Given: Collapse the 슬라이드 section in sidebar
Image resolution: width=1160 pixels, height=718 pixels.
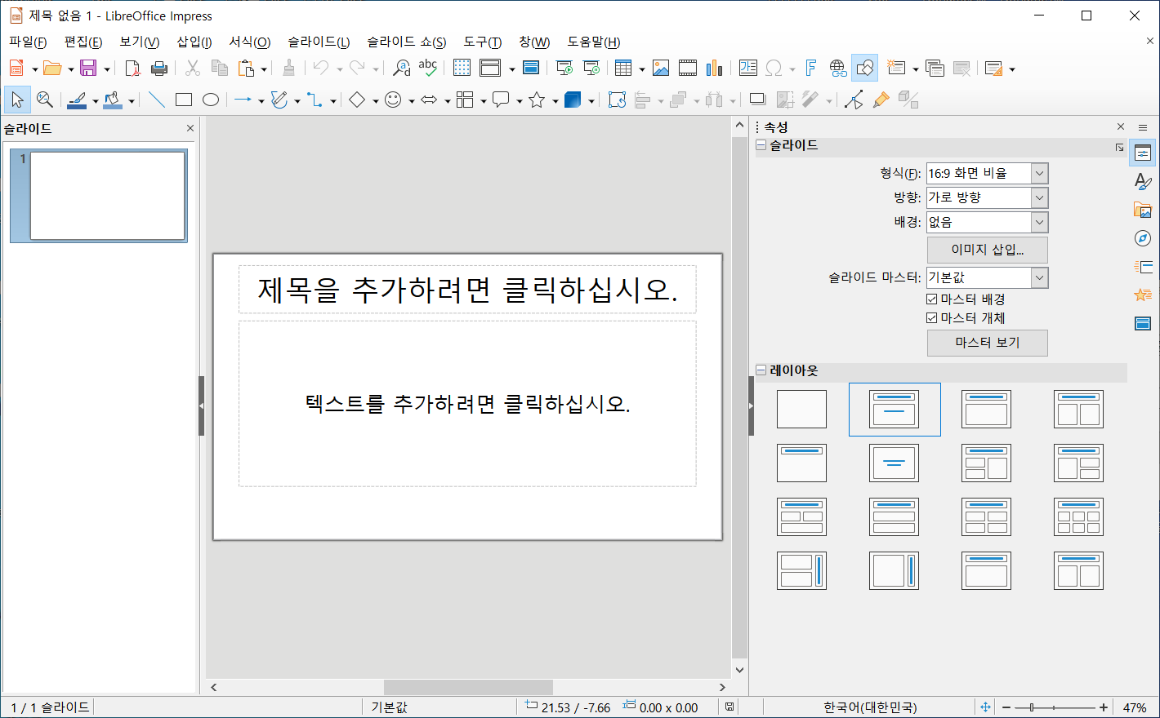Looking at the screenshot, I should tap(761, 145).
